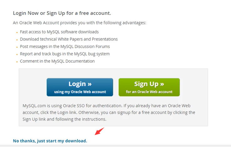Open 'No thanks, just start my download' link
Image resolution: width=231 pixels, height=147 pixels.
(50, 141)
